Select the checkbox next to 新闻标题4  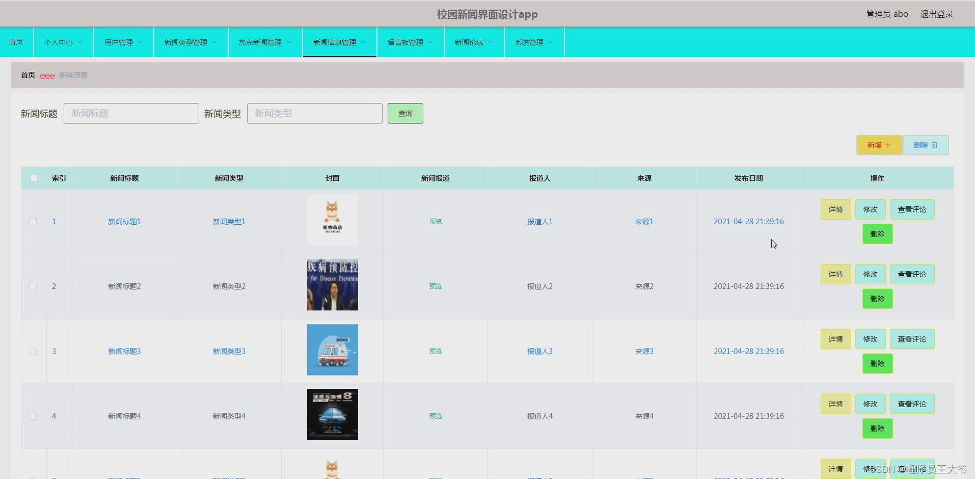(x=34, y=416)
